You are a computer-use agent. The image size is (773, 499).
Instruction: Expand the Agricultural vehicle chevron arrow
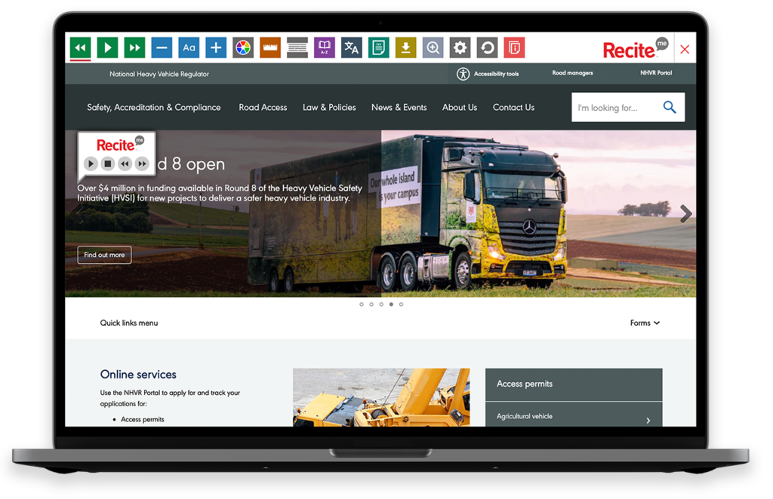tap(648, 421)
